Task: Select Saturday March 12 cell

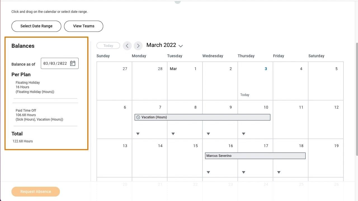Action: point(326,119)
